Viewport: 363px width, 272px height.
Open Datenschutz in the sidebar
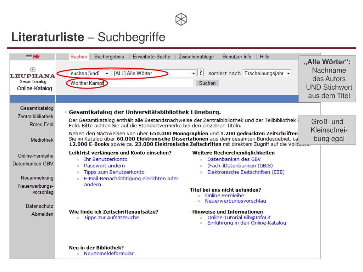tap(39, 206)
